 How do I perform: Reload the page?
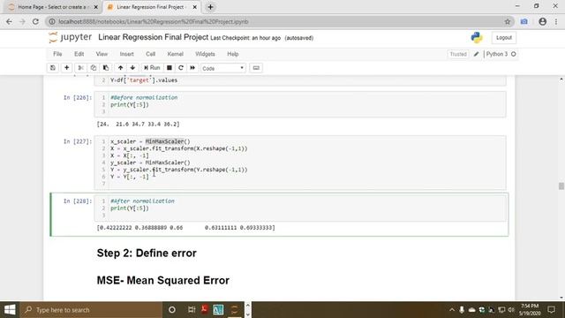35,21
